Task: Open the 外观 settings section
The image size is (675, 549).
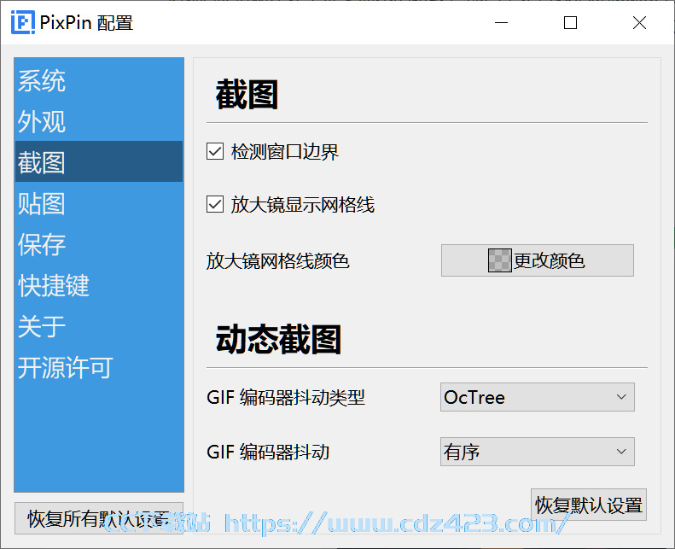Action: (x=99, y=121)
